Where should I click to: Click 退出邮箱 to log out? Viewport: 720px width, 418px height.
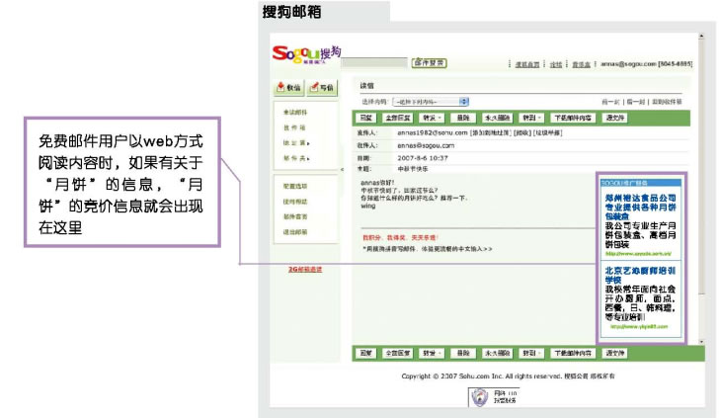tap(295, 232)
